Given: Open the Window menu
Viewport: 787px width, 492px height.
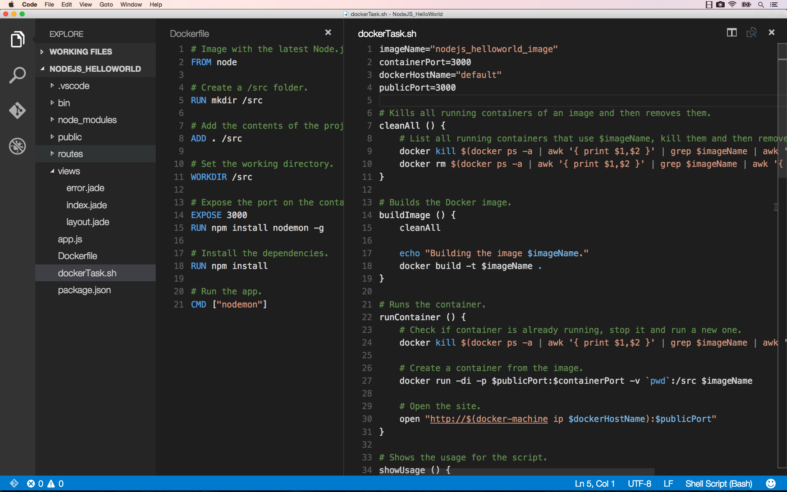Looking at the screenshot, I should (131, 5).
